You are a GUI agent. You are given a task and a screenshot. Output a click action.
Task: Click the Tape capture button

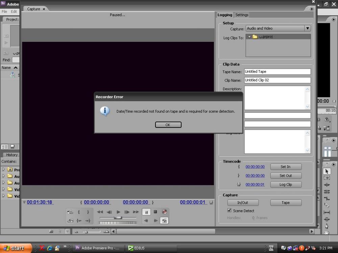286,203
